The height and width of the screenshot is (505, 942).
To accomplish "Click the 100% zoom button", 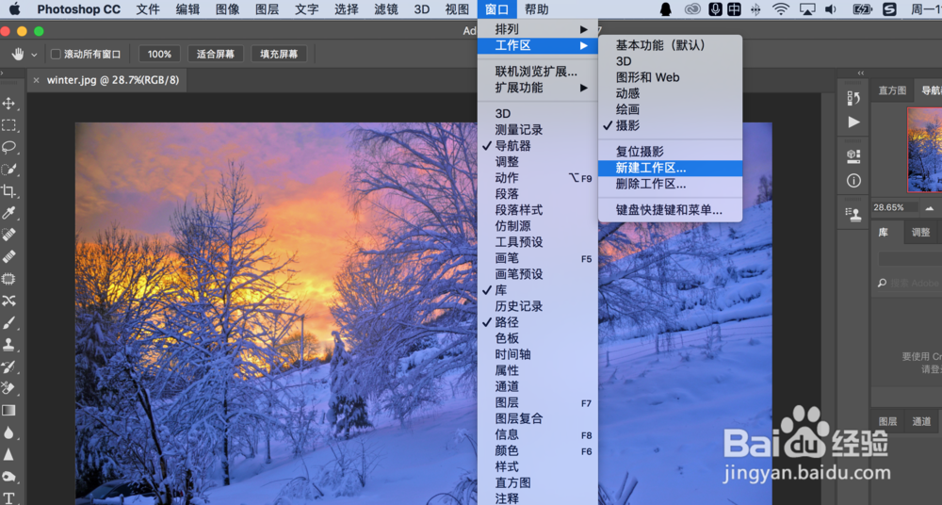I will [x=159, y=54].
